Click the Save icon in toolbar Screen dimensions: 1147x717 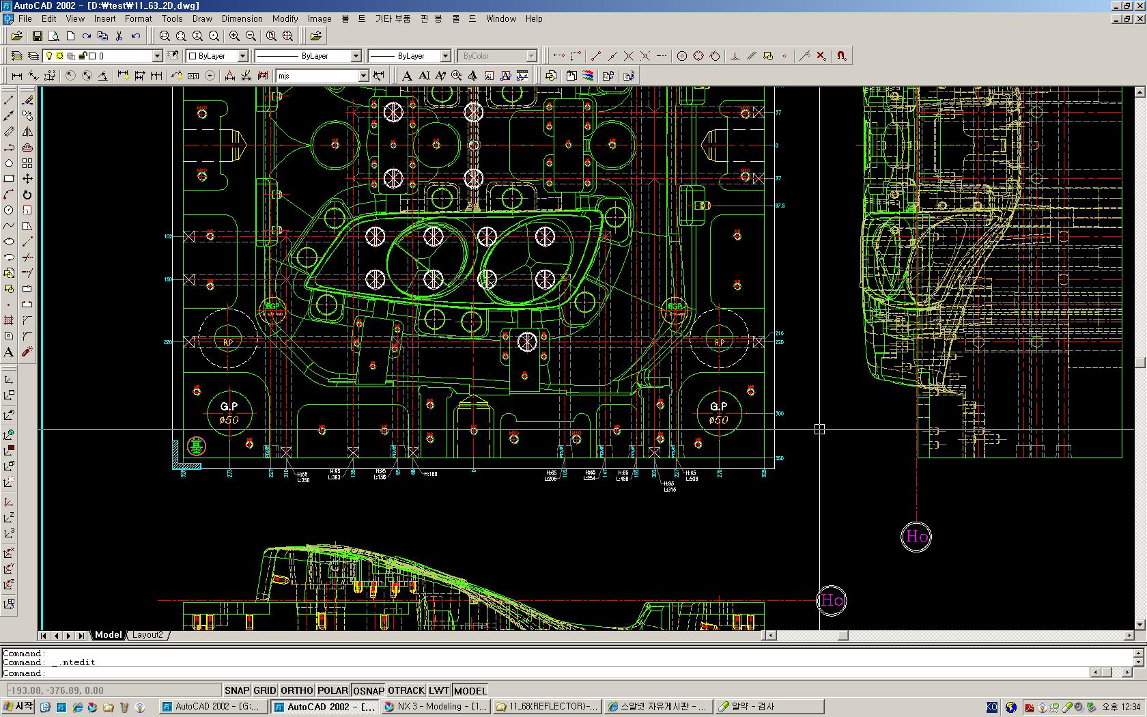38,36
